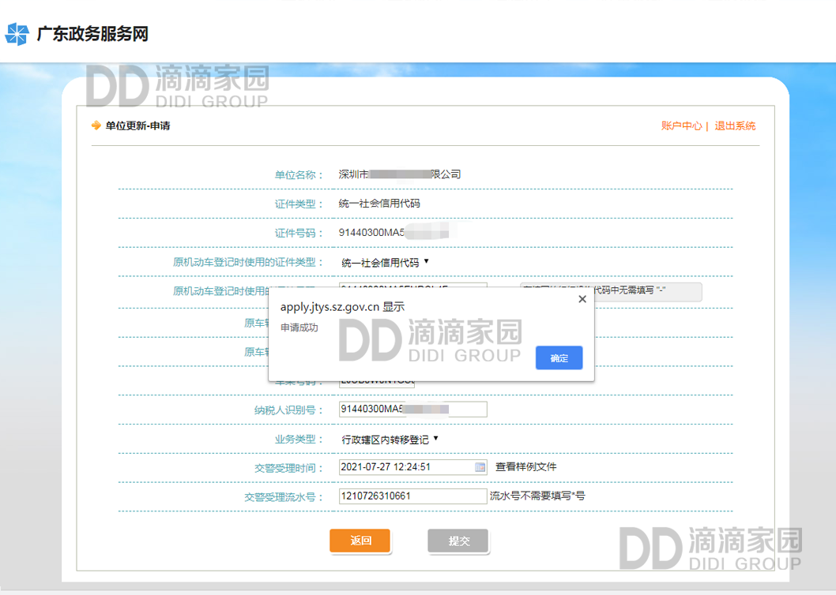
Task: Close the apply.jtys.sz.gov.cn dialog with X
Action: pos(582,299)
